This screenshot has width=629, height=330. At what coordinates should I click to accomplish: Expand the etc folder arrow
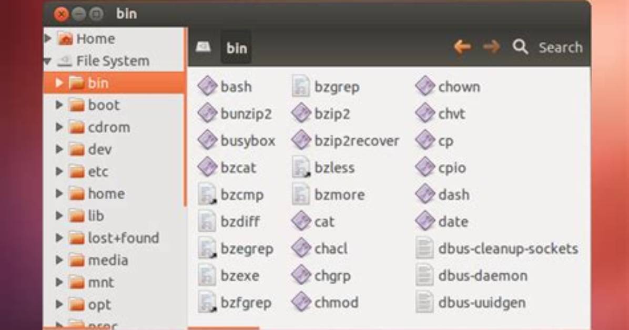coord(59,172)
